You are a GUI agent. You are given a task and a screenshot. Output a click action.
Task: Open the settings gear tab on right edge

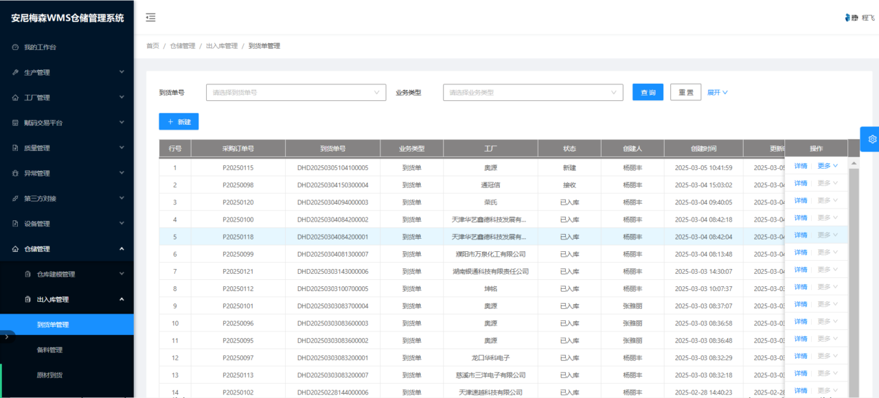(x=871, y=139)
